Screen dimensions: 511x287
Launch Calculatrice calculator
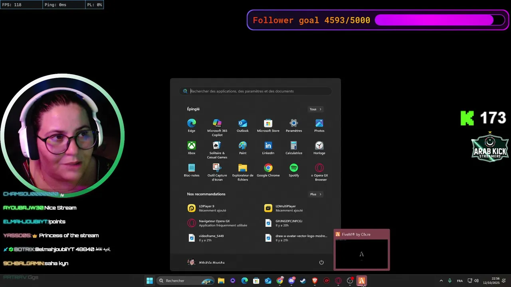tap(294, 147)
